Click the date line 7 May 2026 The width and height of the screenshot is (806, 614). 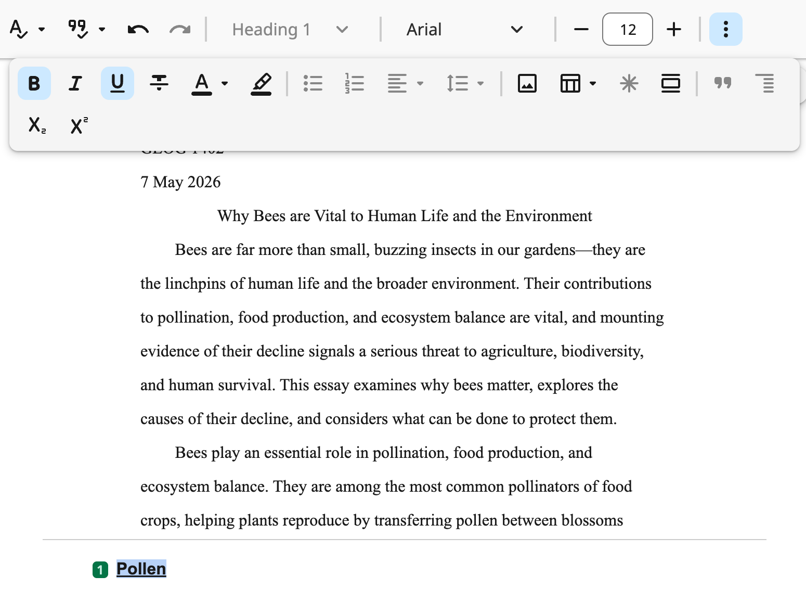(180, 182)
